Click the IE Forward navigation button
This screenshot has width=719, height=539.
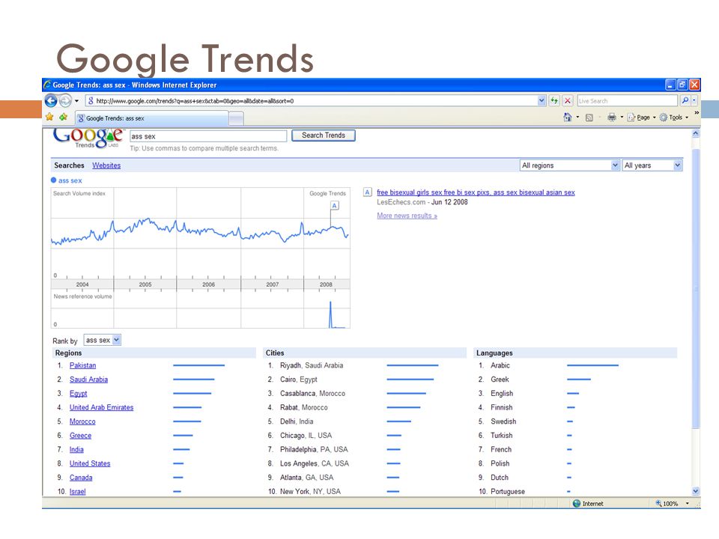pos(66,100)
